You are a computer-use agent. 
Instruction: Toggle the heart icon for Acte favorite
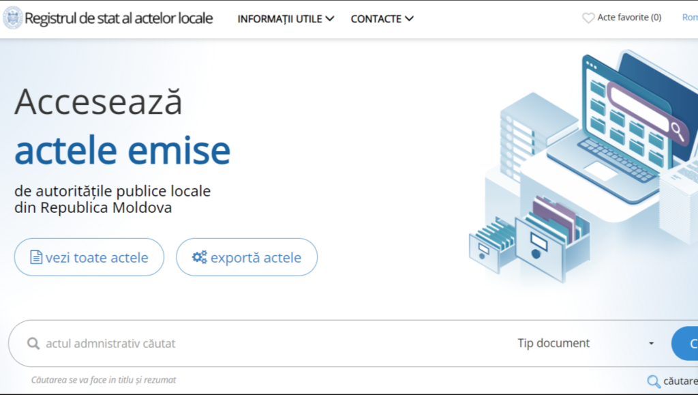point(588,17)
